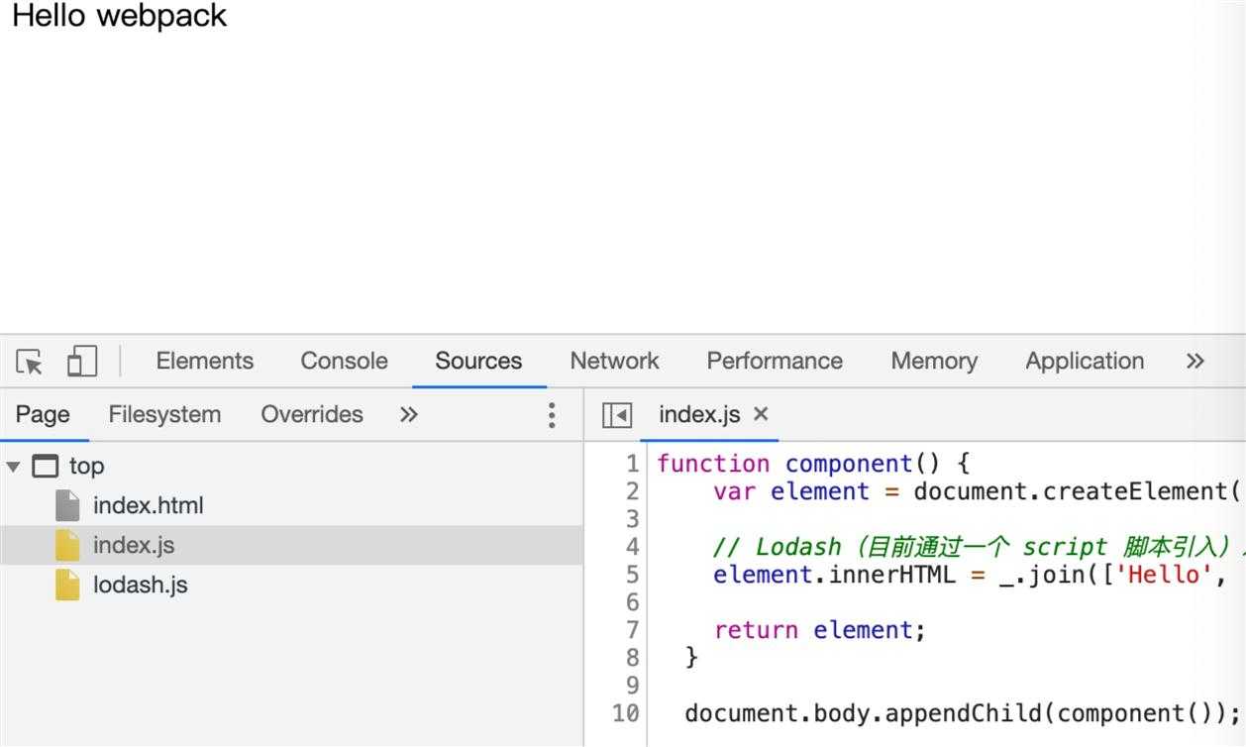Click the 'element.innerHTML' code line
The height and width of the screenshot is (747, 1246).
(x=971, y=575)
